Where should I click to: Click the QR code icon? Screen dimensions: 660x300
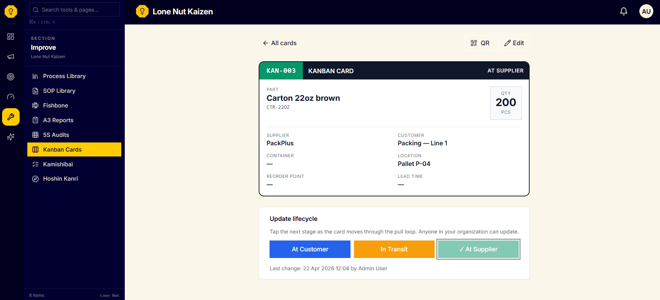point(474,43)
